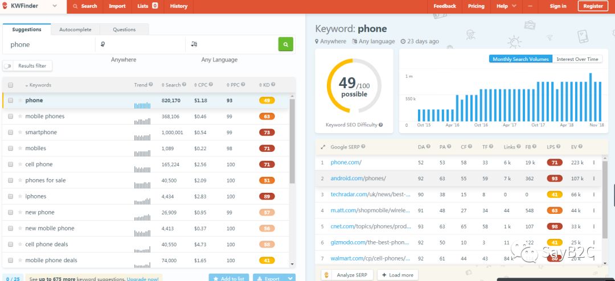Click the keyword list vertical scrollbar

292,141
